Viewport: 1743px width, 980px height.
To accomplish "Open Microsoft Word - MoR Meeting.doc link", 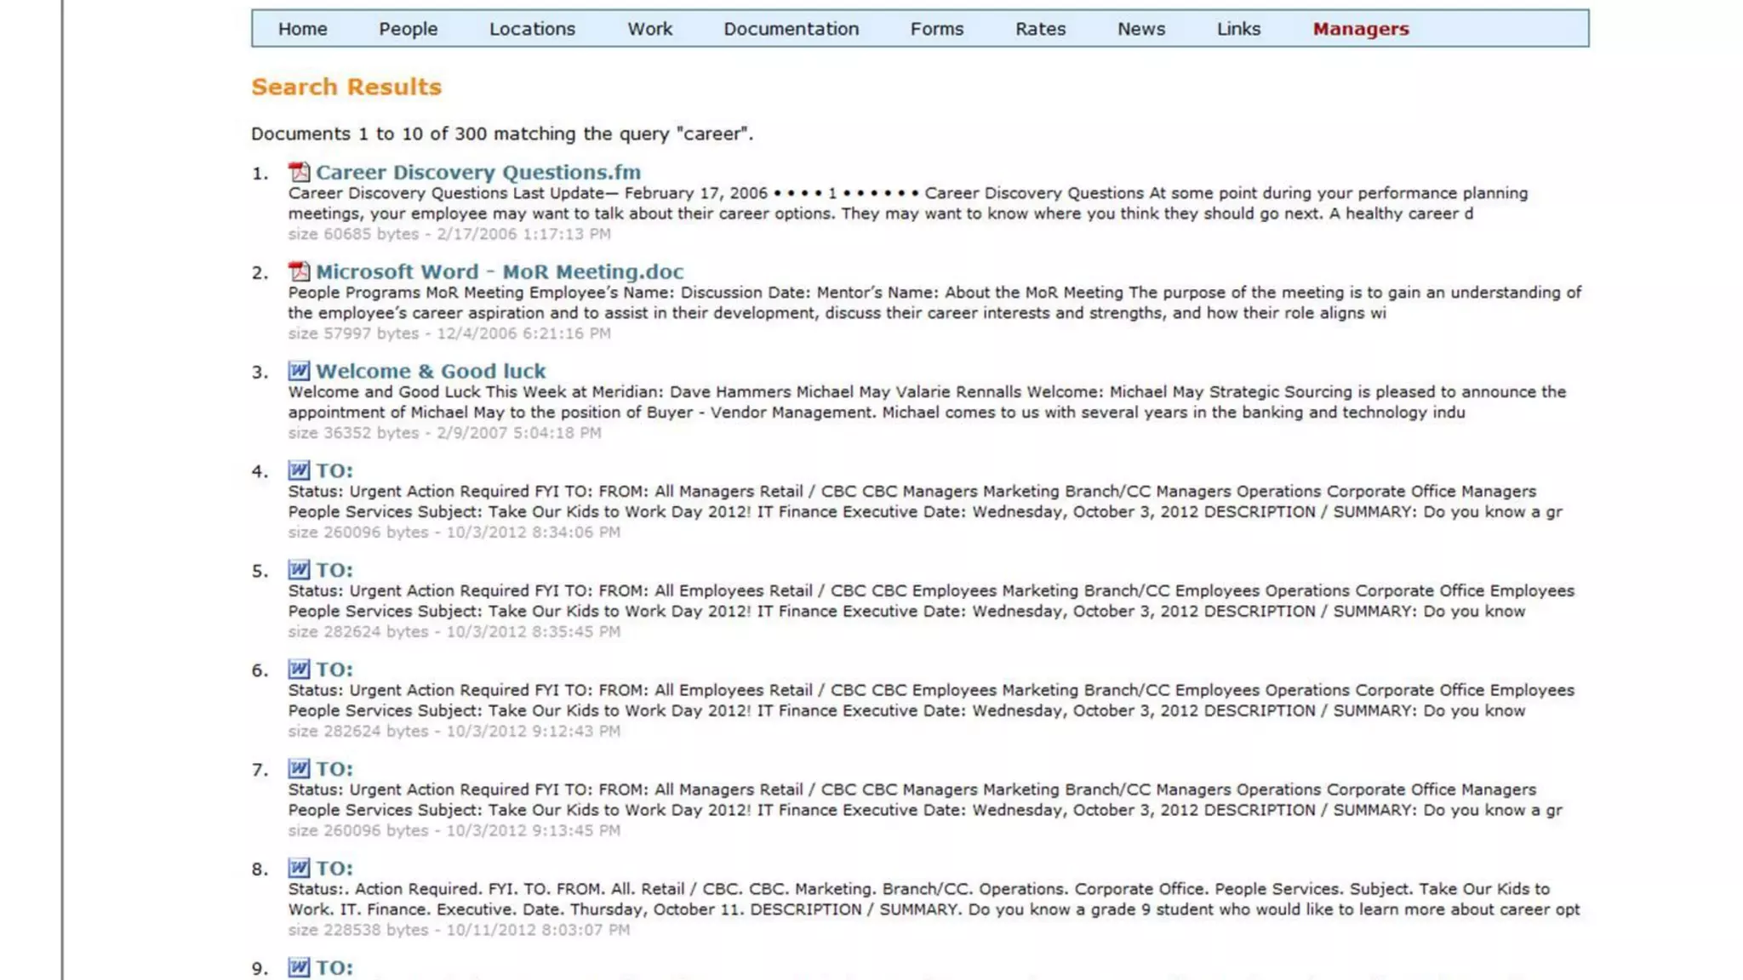I will pos(499,272).
